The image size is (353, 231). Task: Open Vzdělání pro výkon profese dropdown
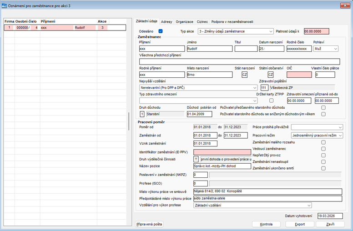click(x=252, y=206)
